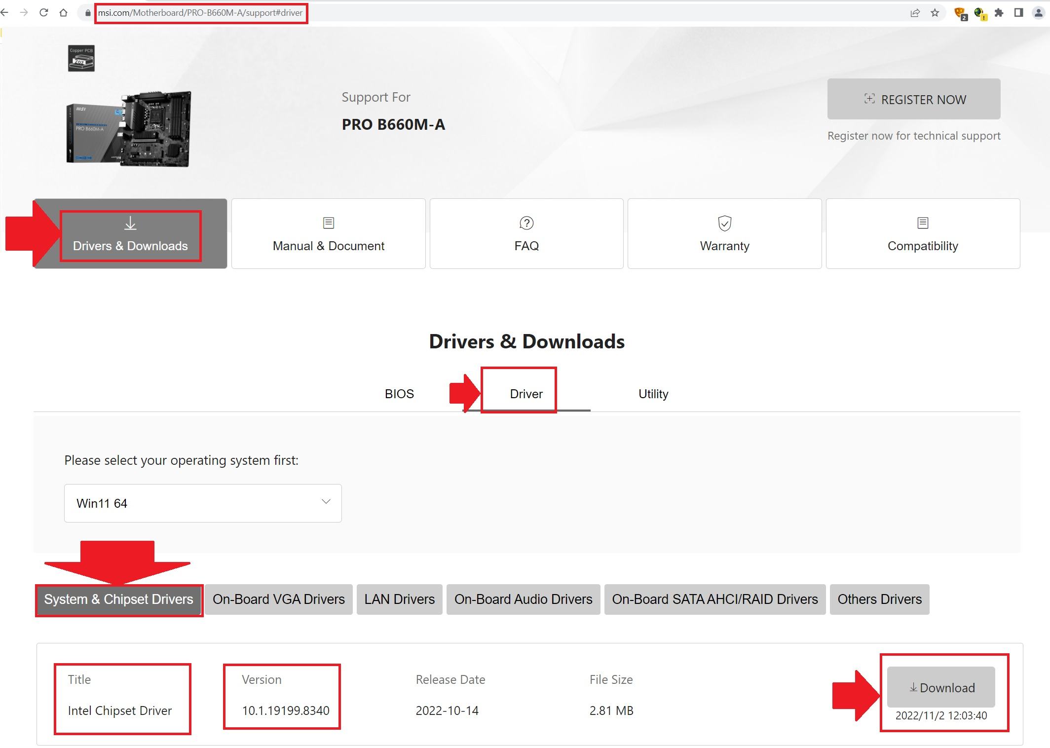
Task: Reload the page with refresh icon
Action: click(43, 13)
